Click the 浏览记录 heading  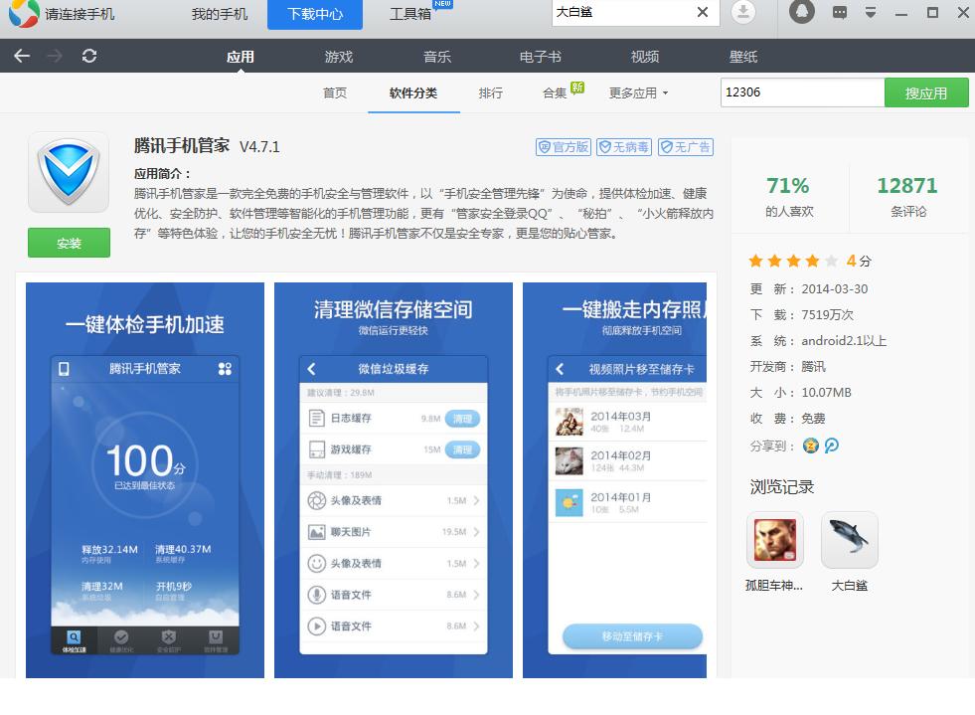[x=781, y=486]
